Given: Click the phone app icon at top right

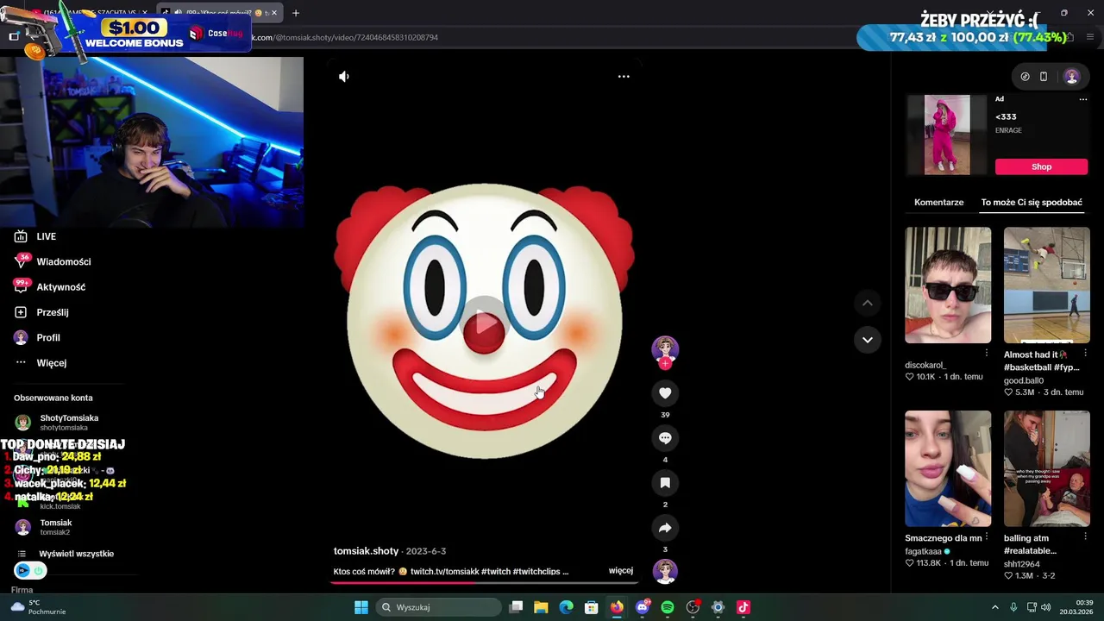Looking at the screenshot, I should point(1044,77).
